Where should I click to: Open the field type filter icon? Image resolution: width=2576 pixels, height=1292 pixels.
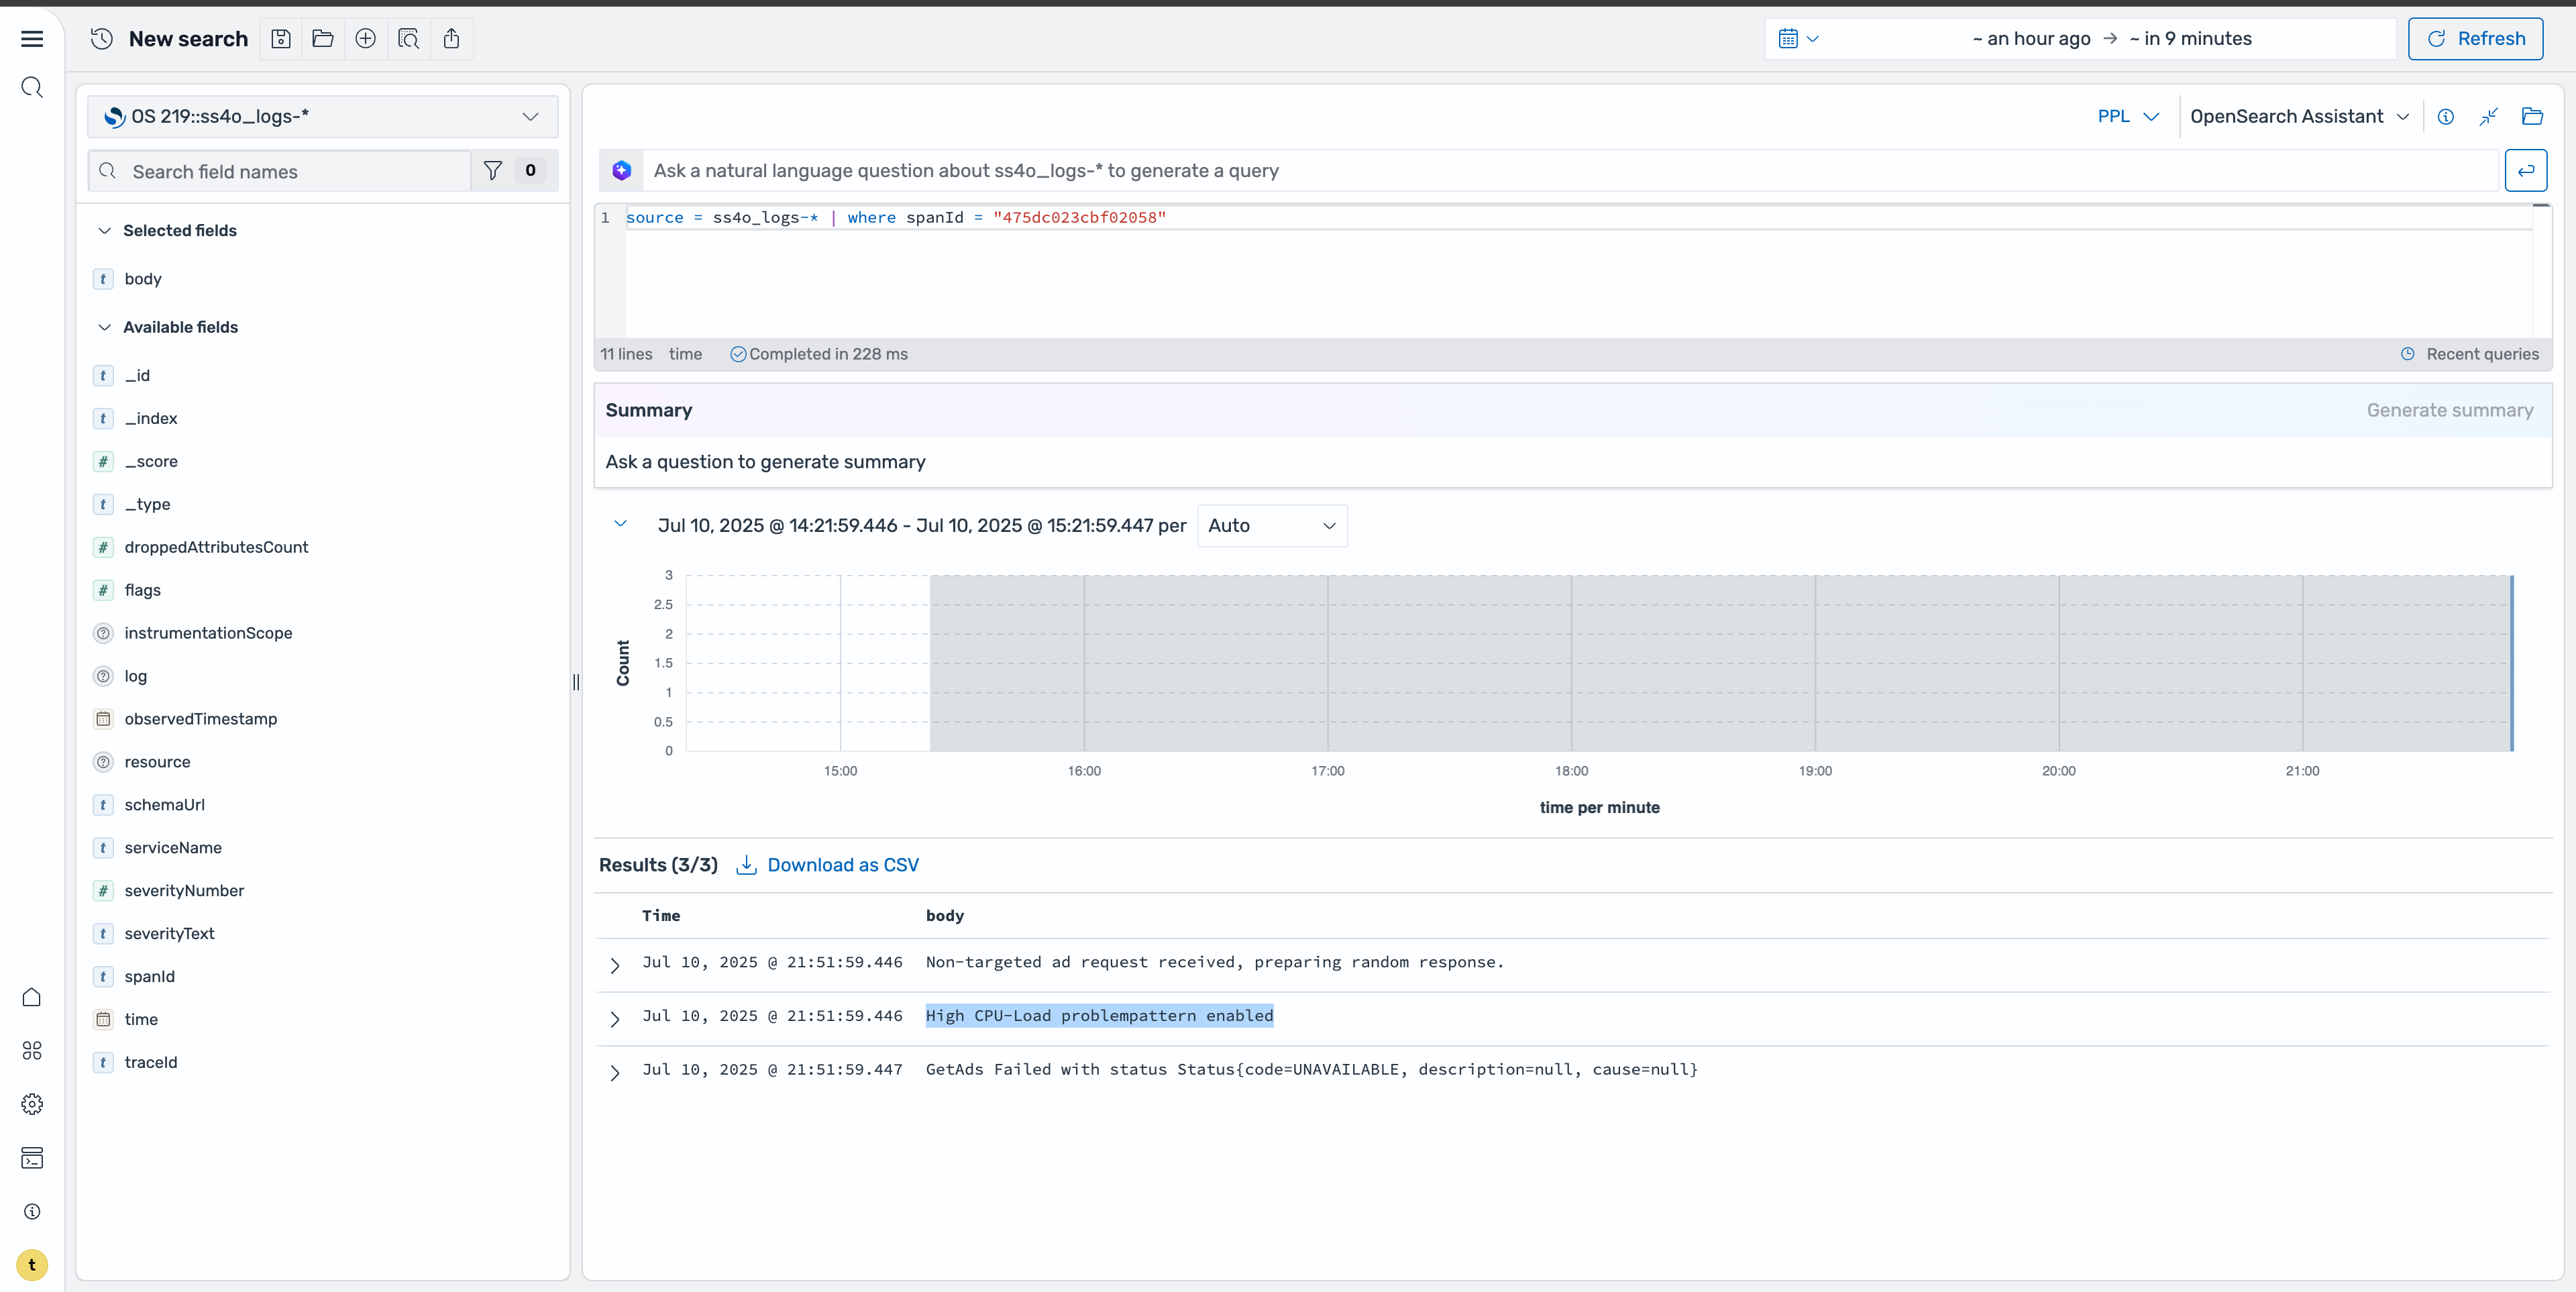tap(493, 171)
